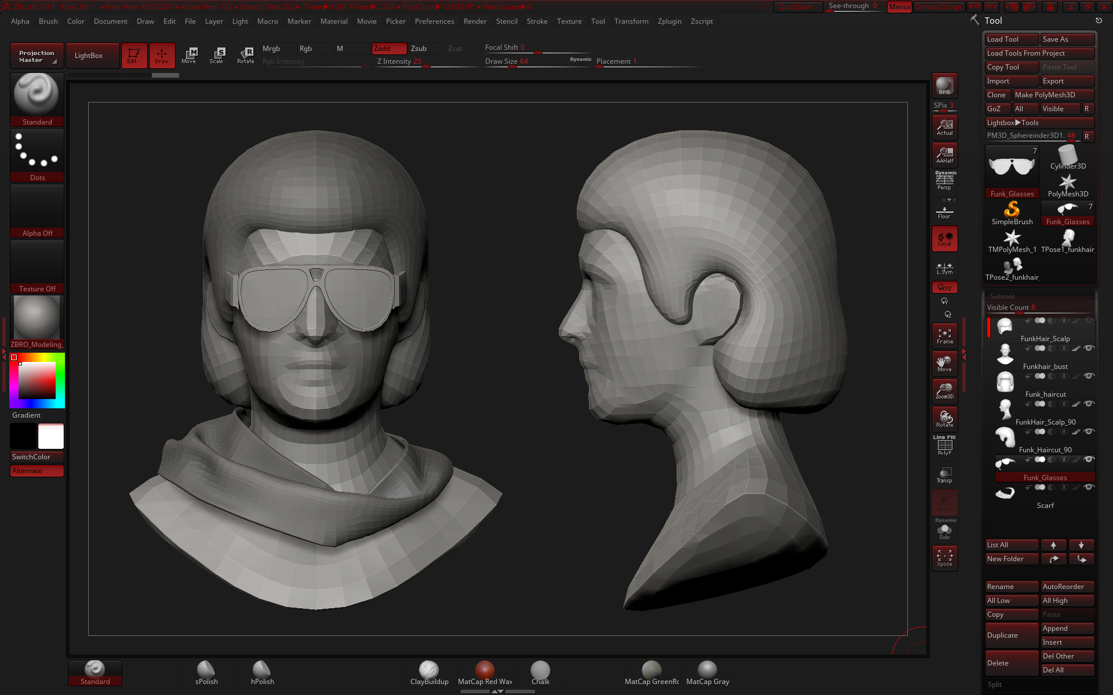Click the Frame mesh icon
Image resolution: width=1113 pixels, height=695 pixels.
944,336
